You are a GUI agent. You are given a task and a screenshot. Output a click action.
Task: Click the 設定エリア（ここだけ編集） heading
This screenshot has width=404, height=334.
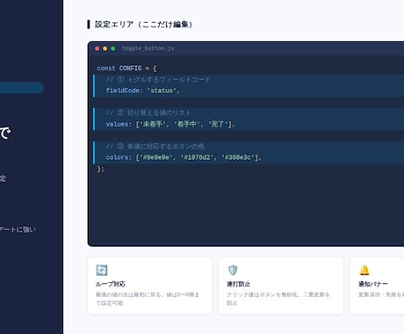point(143,25)
